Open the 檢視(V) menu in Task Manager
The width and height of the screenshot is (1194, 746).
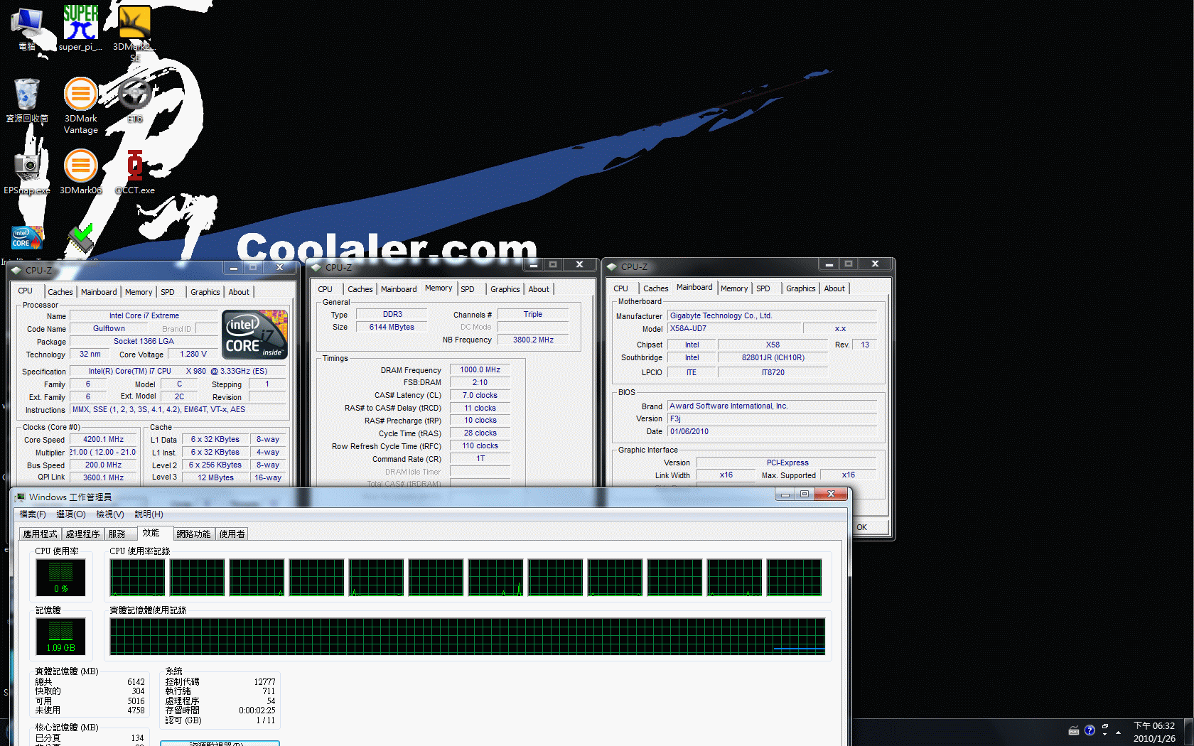click(110, 514)
